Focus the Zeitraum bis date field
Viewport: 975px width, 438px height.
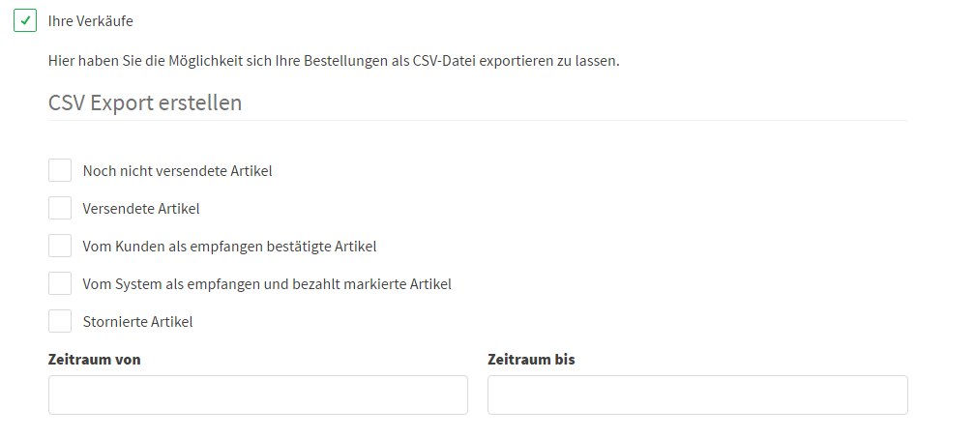[697, 395]
